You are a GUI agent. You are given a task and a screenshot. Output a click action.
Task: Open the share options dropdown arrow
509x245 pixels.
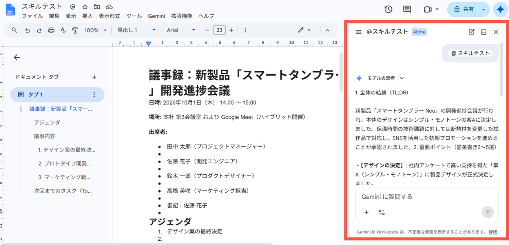click(x=484, y=9)
